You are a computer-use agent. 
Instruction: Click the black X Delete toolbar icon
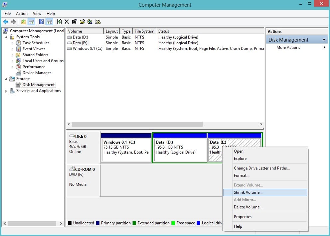pyautogui.click(x=67, y=22)
